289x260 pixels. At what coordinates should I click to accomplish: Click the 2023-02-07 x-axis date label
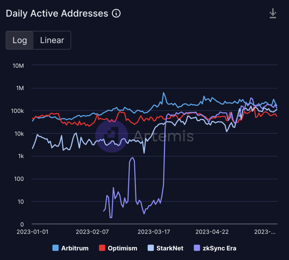(x=92, y=232)
